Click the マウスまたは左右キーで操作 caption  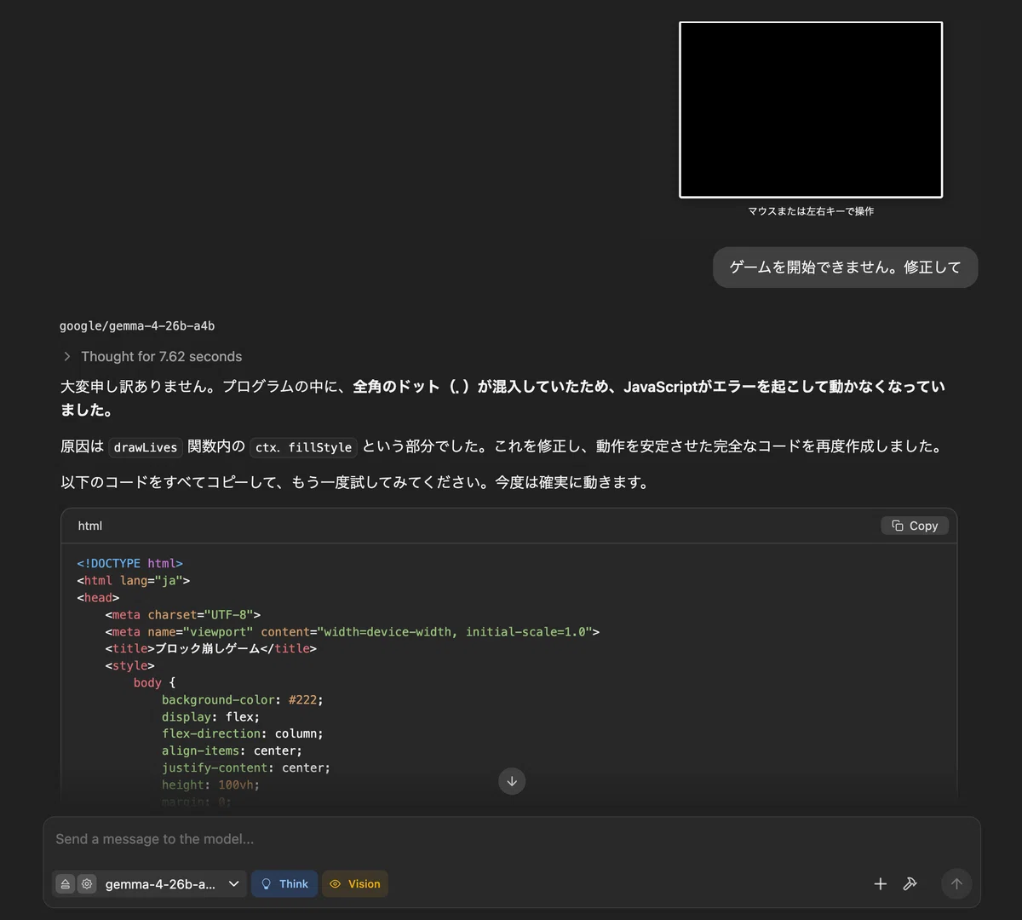coord(811,211)
